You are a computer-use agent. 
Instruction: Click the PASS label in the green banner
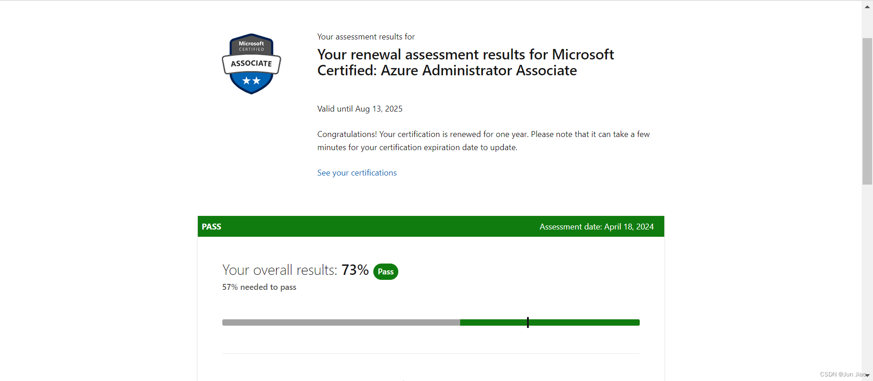click(211, 227)
